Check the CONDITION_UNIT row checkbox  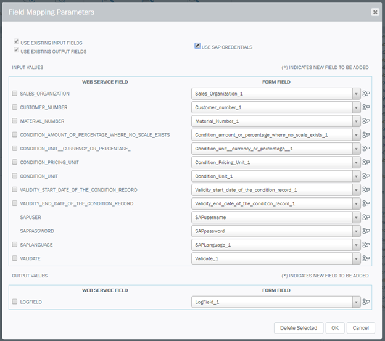click(15, 176)
